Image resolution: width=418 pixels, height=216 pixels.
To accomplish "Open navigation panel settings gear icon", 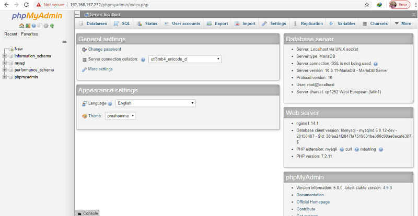I will 46,25.
